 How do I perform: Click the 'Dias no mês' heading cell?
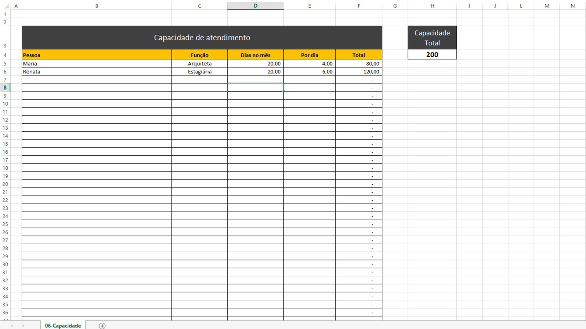255,55
